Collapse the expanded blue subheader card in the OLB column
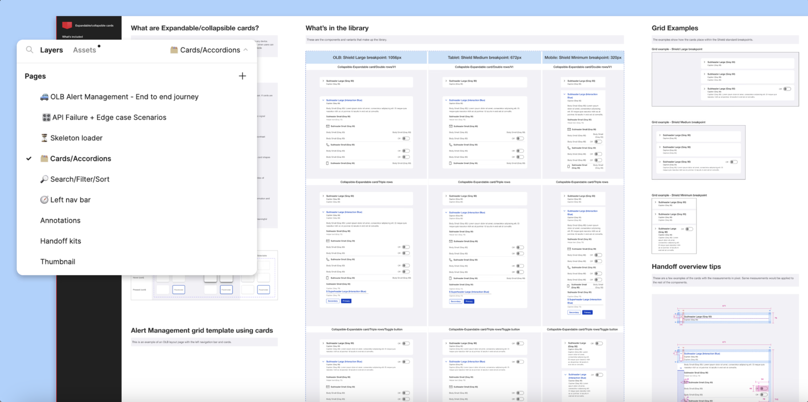 323,100
